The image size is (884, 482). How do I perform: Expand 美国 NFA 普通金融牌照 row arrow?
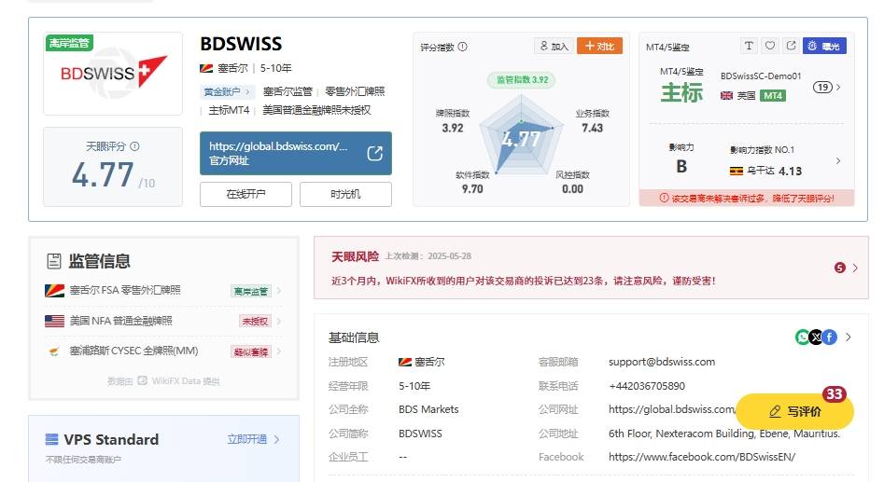click(x=278, y=321)
